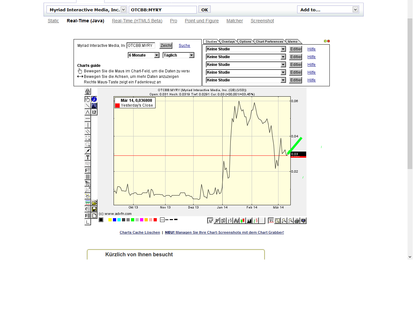The width and height of the screenshot is (413, 318).
Task: Take a chart snapshot with the camera icon
Action: click(303, 221)
